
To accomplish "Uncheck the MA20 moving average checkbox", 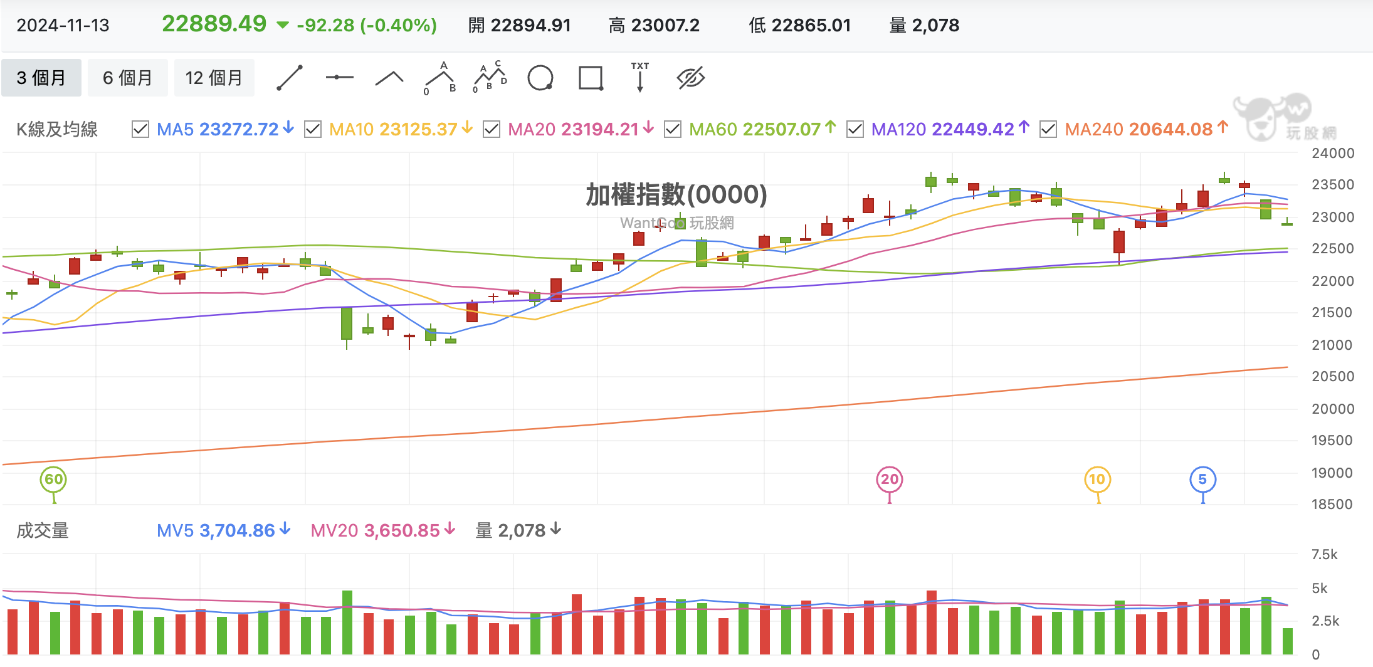I will click(x=492, y=129).
